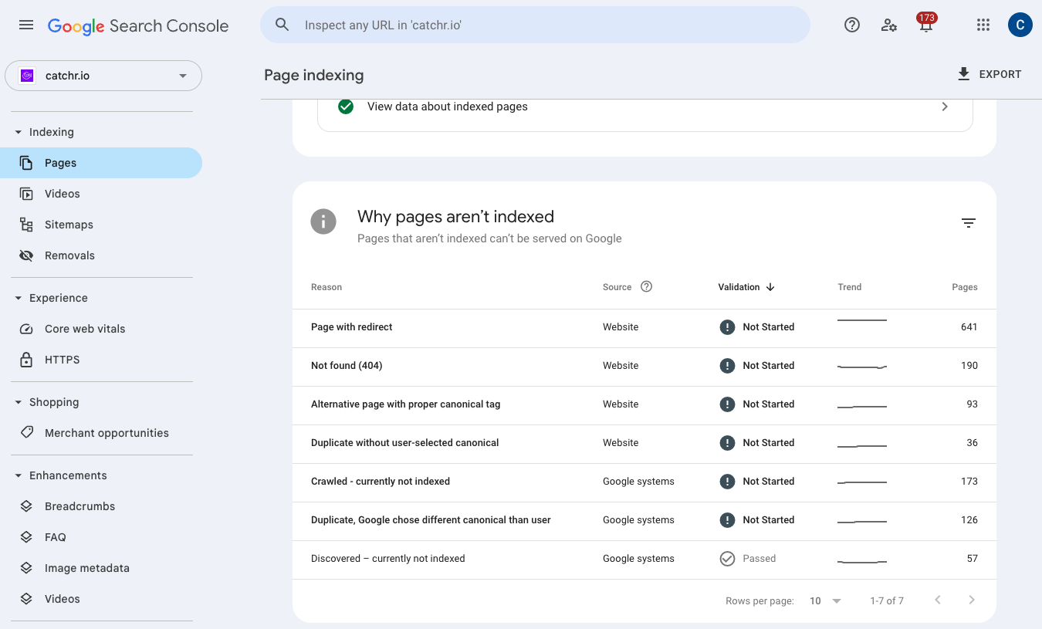The width and height of the screenshot is (1042, 629).
Task: Click the Source help question icon
Action: click(x=647, y=286)
